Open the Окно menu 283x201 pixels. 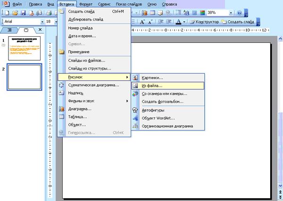pyautogui.click(x=152, y=4)
